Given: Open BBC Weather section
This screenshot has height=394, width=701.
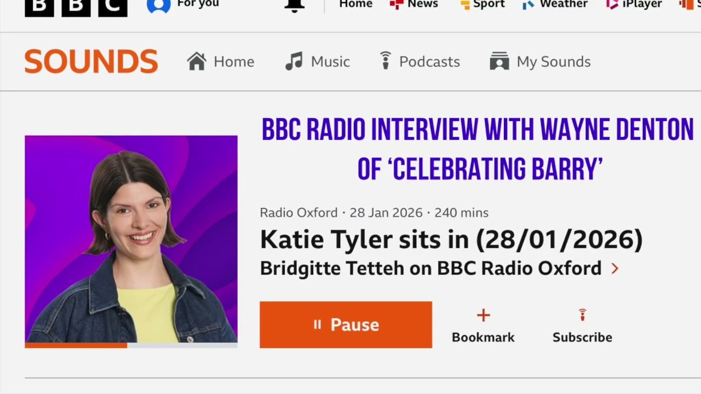Looking at the screenshot, I should pyautogui.click(x=564, y=4).
